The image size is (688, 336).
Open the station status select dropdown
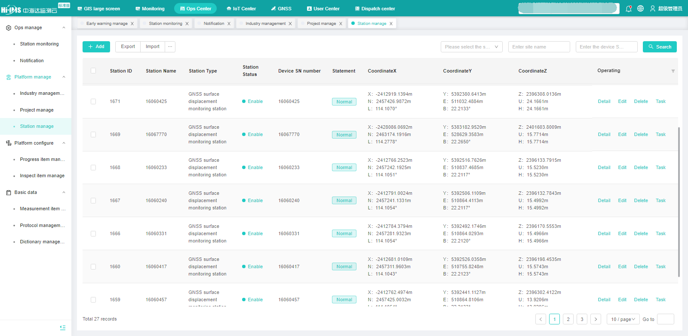(x=472, y=47)
